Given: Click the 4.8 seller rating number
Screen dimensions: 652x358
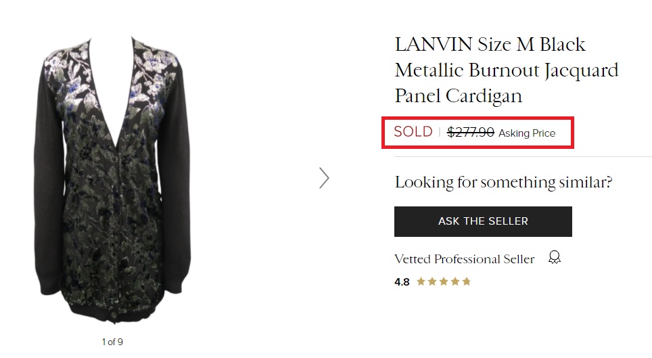Looking at the screenshot, I should [402, 282].
